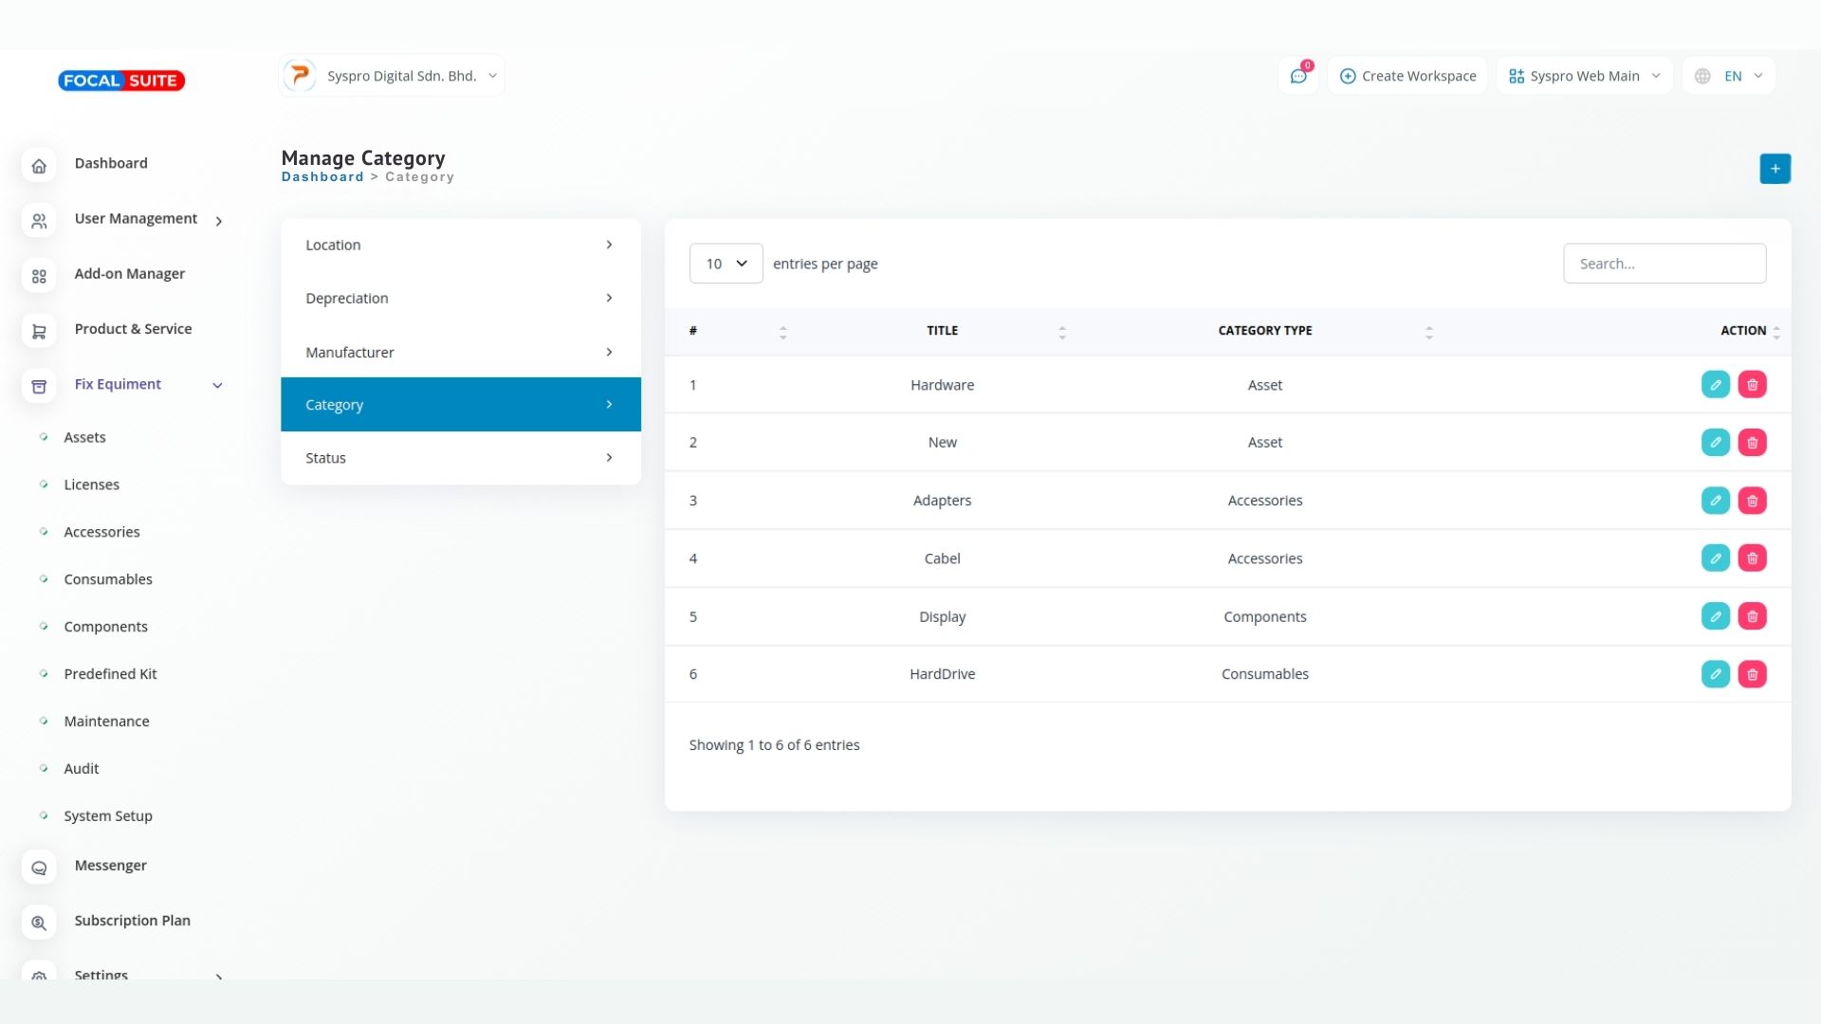Click the Messenger chat bubble icon
The height and width of the screenshot is (1024, 1821).
tap(39, 868)
